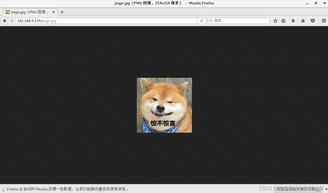This screenshot has width=328, height=193.
Task: Click the Home button
Action: 303,21
